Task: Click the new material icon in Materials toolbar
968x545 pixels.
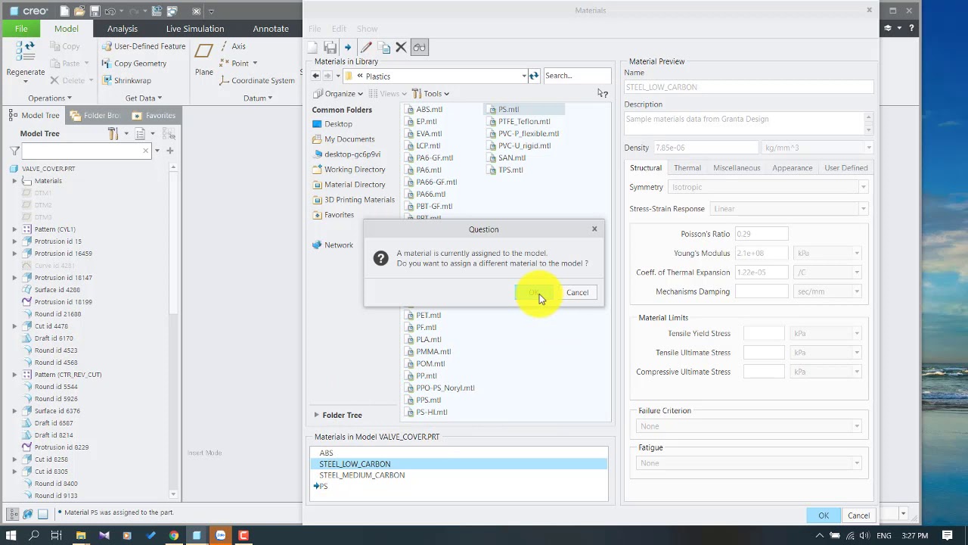Action: tap(314, 48)
